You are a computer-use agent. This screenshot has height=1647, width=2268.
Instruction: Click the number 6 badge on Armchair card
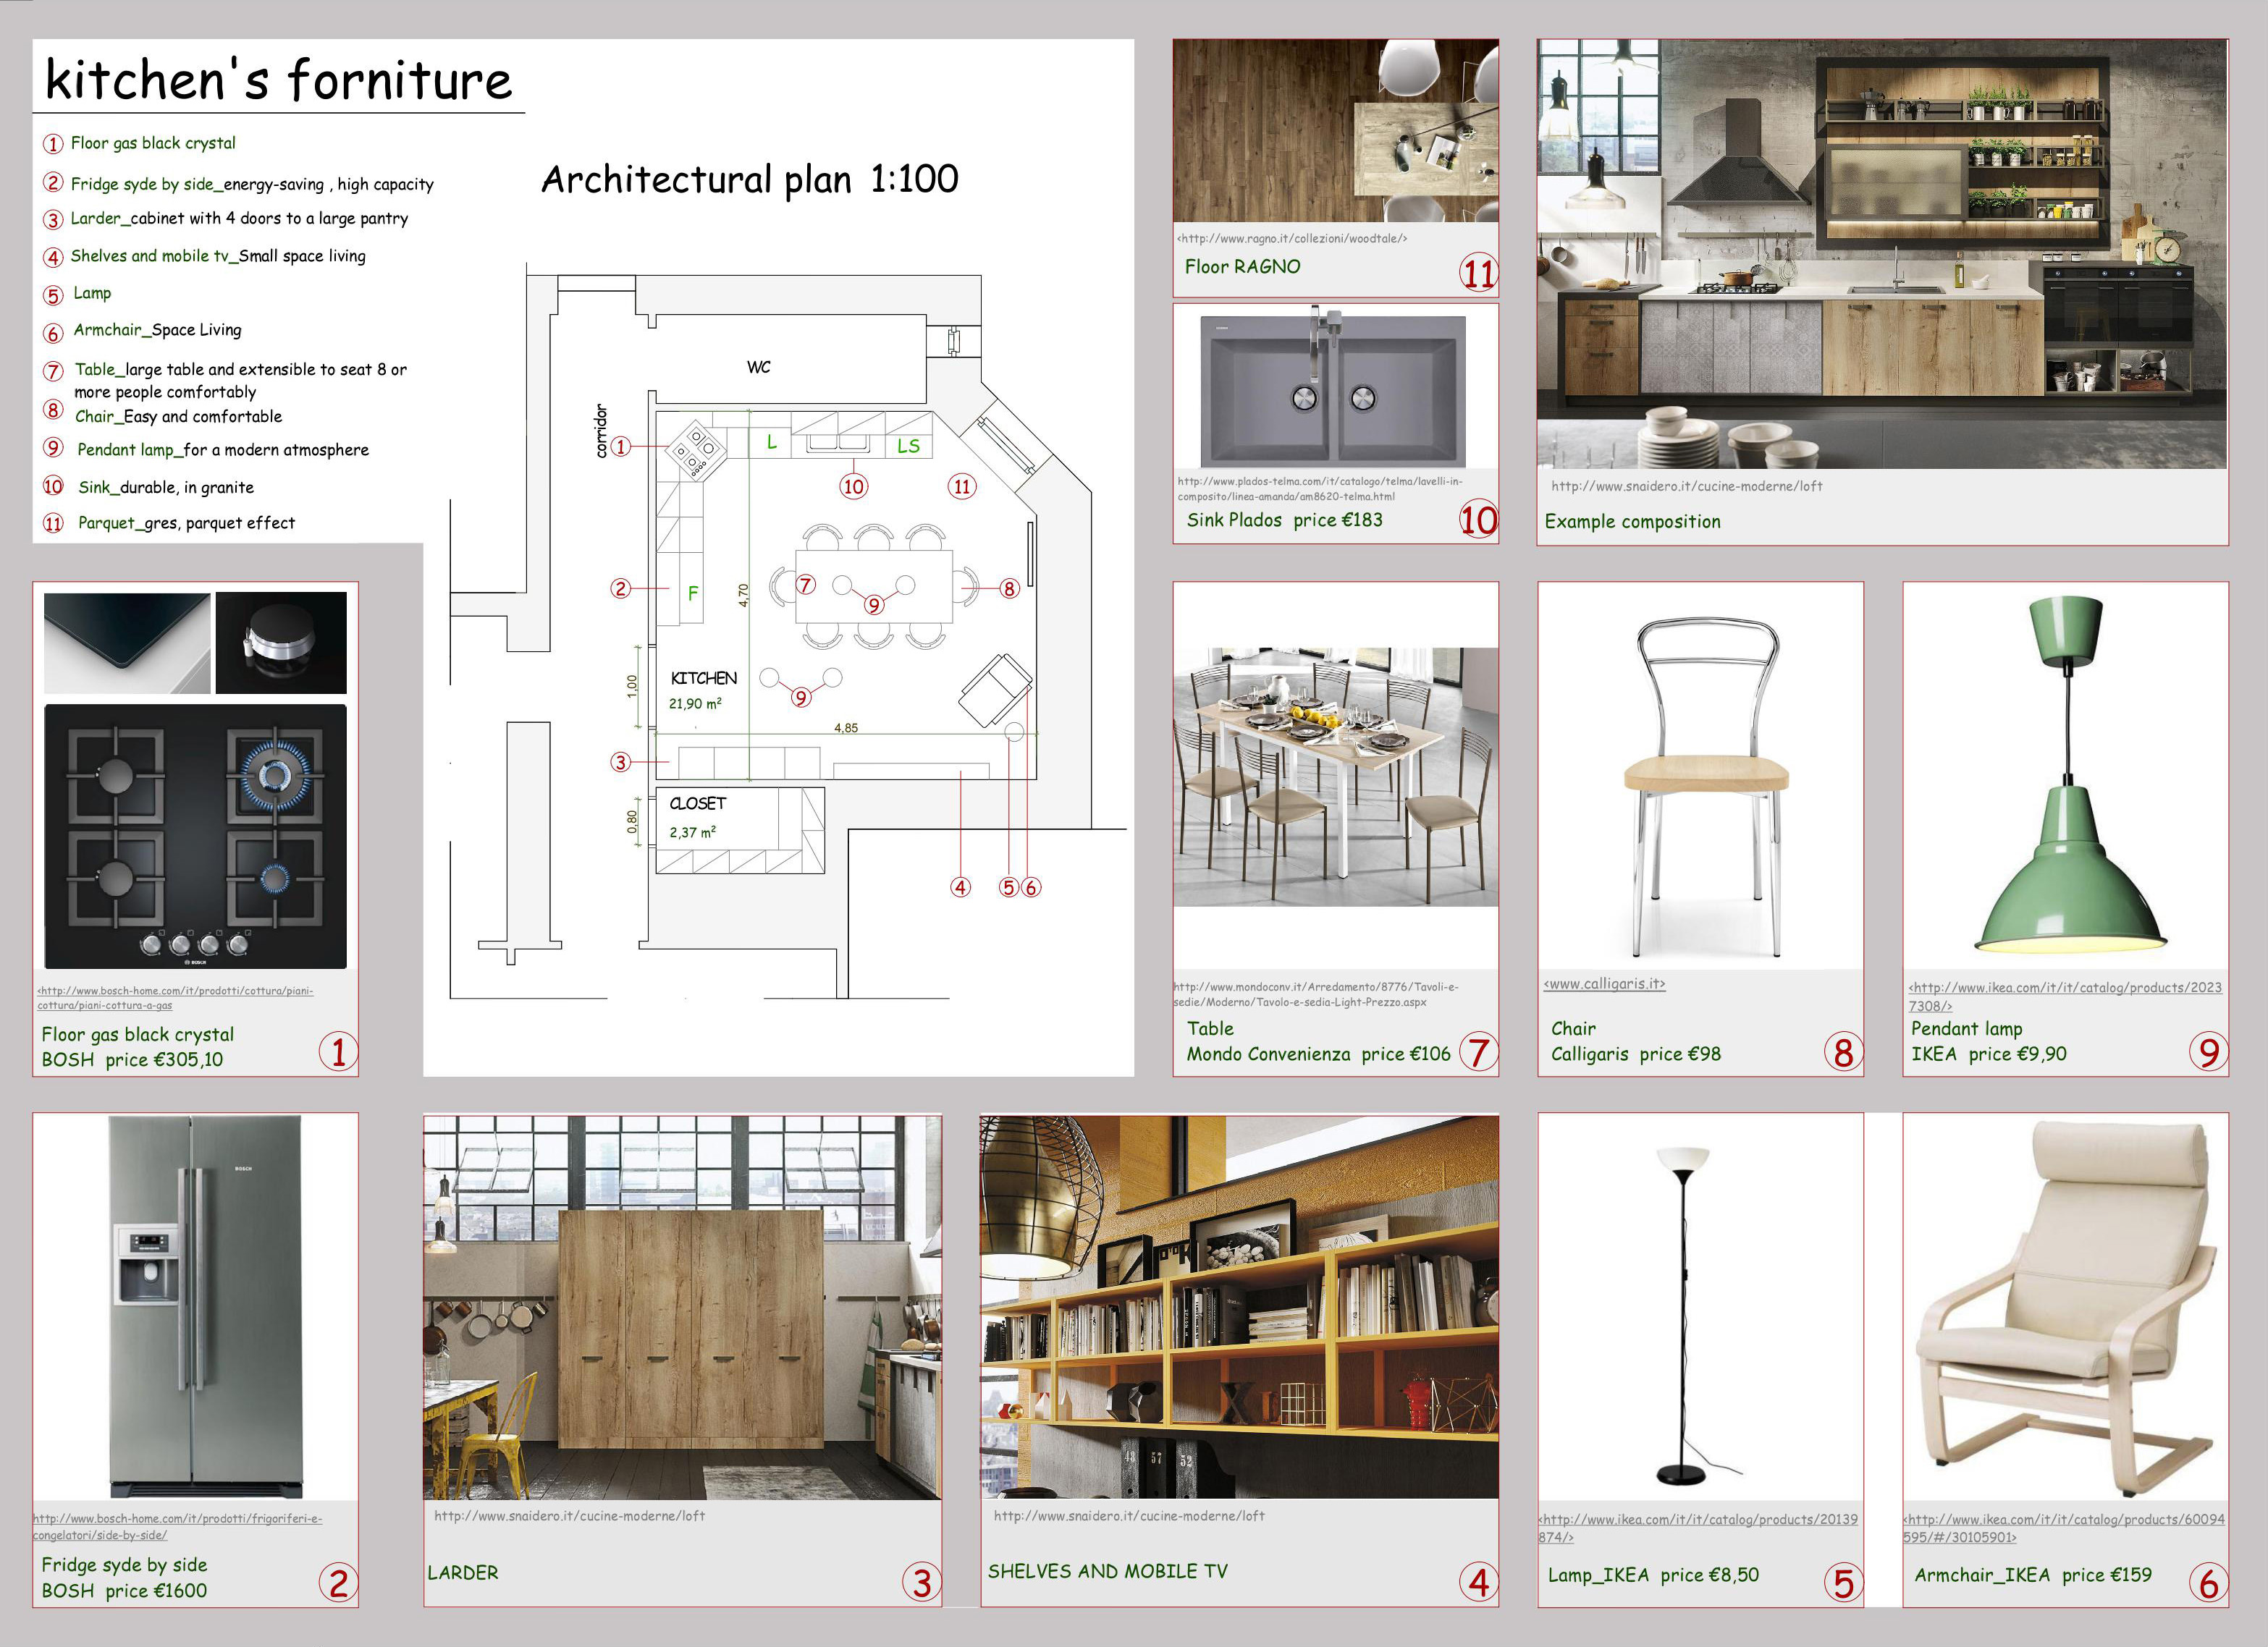(x=2208, y=1582)
